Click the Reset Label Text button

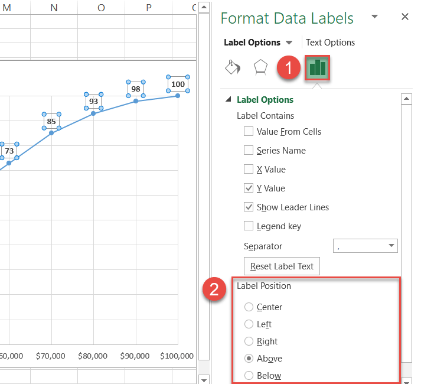pyautogui.click(x=282, y=266)
